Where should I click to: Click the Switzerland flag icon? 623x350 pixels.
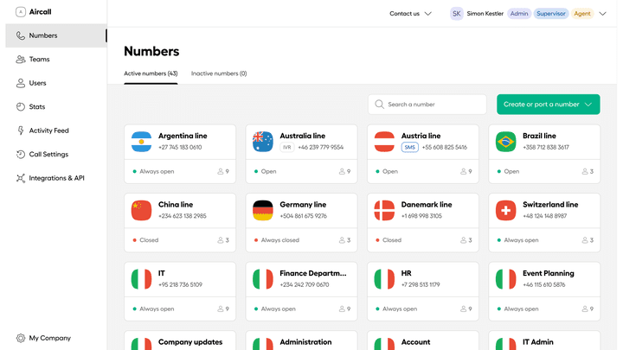tap(506, 210)
